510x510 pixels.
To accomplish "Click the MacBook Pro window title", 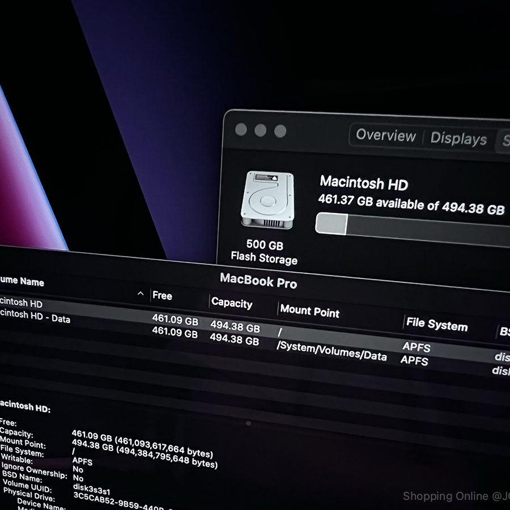I will point(258,280).
